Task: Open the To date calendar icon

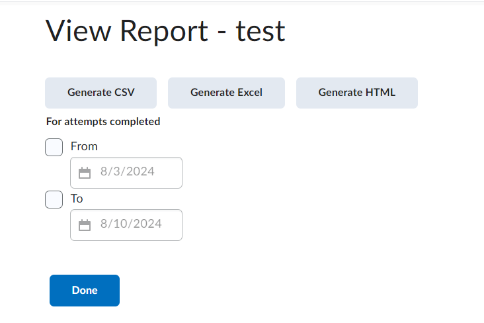Action: click(85, 225)
